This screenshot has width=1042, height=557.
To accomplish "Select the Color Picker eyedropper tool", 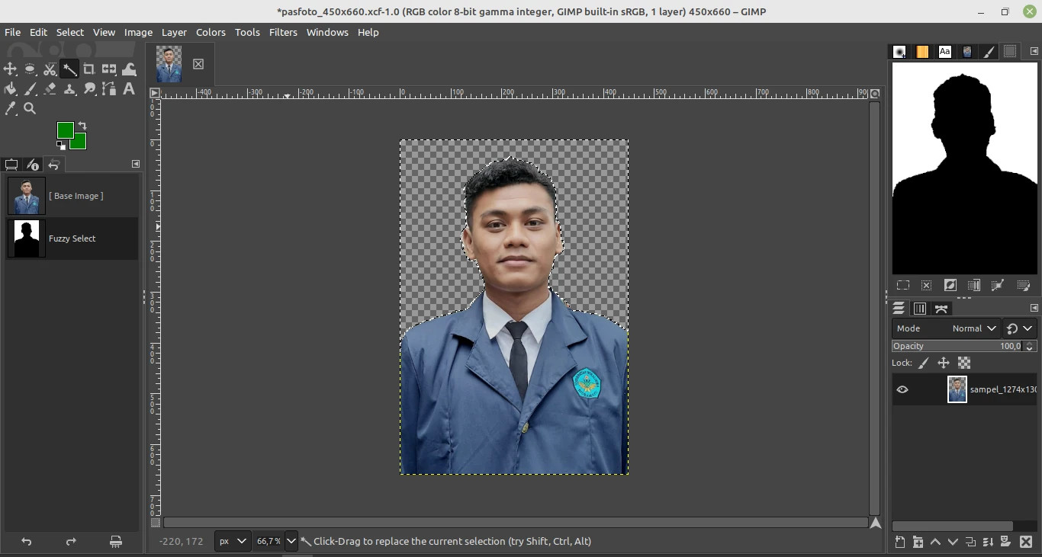I will [10, 109].
